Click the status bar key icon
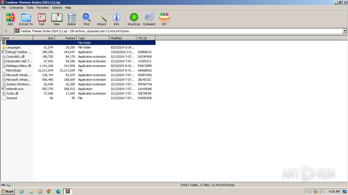Screen dimensions: 348x195 [x=8, y=185]
